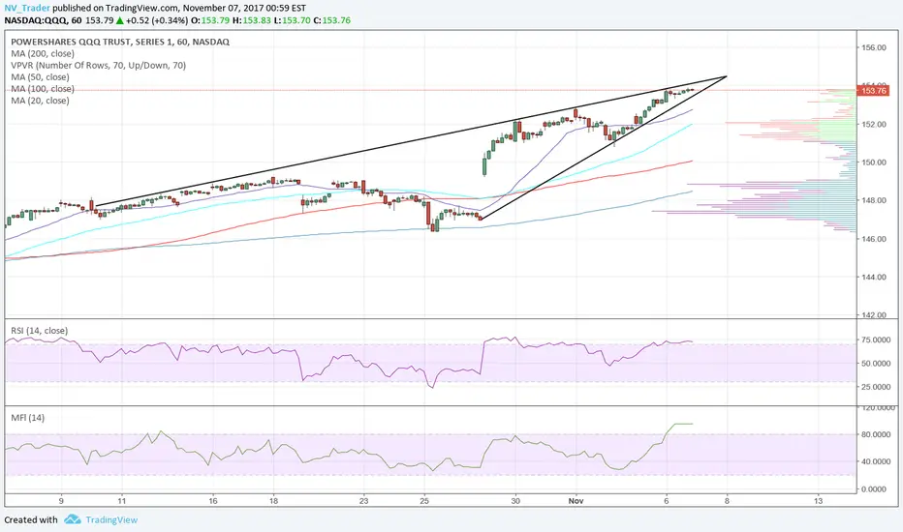Click the POWERSHARES QQQ TRUST chart title
903x532 pixels.
(x=120, y=42)
